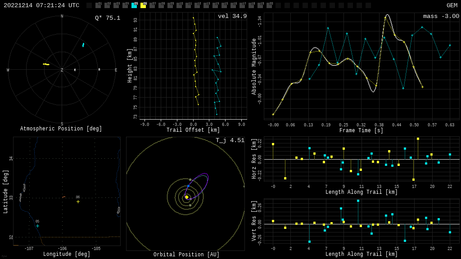Click the yellow Sun dot in orbit plot
This screenshot has height=259, width=461.
pyautogui.click(x=186, y=197)
